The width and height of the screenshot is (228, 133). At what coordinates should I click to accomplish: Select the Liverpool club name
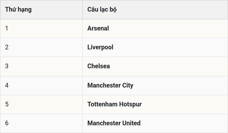pos(100,47)
